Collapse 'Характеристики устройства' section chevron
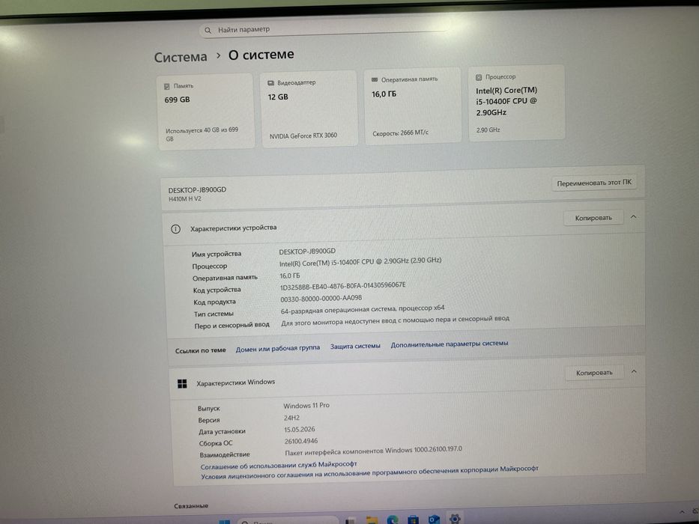Image resolution: width=699 pixels, height=524 pixels. coord(634,217)
